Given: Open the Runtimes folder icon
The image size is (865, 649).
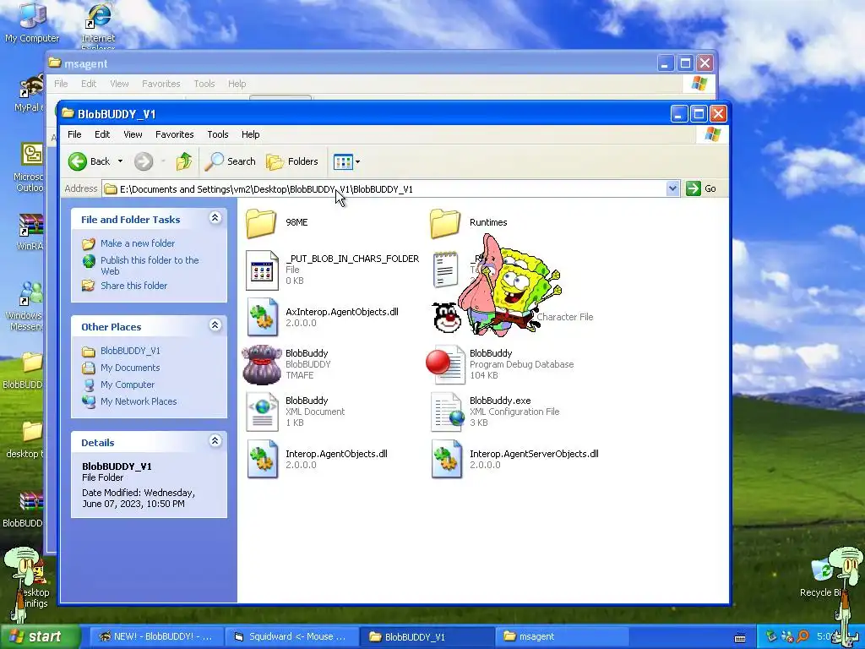Looking at the screenshot, I should [445, 223].
